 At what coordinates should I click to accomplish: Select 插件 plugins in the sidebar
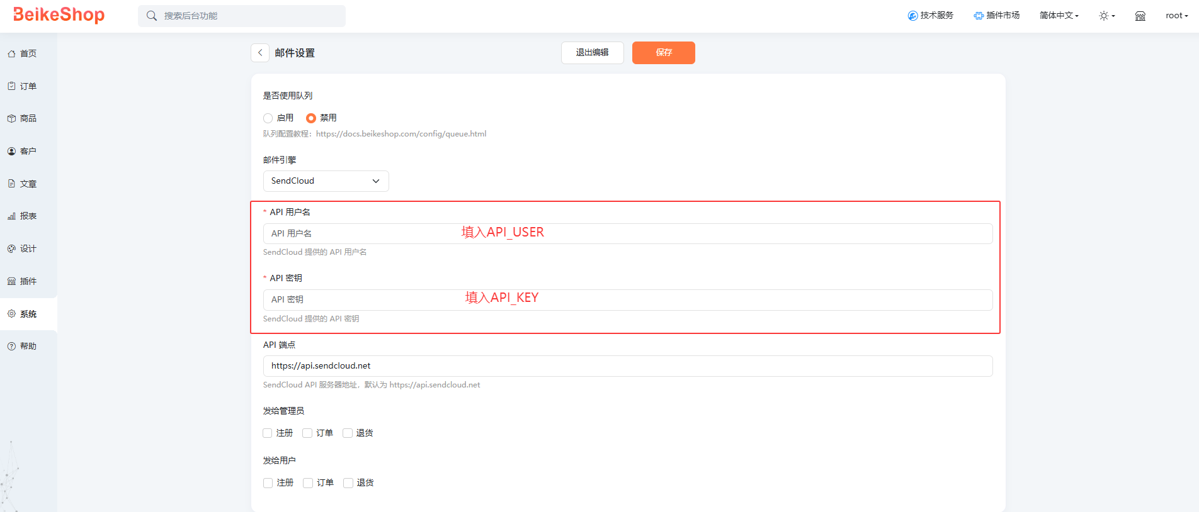28,281
